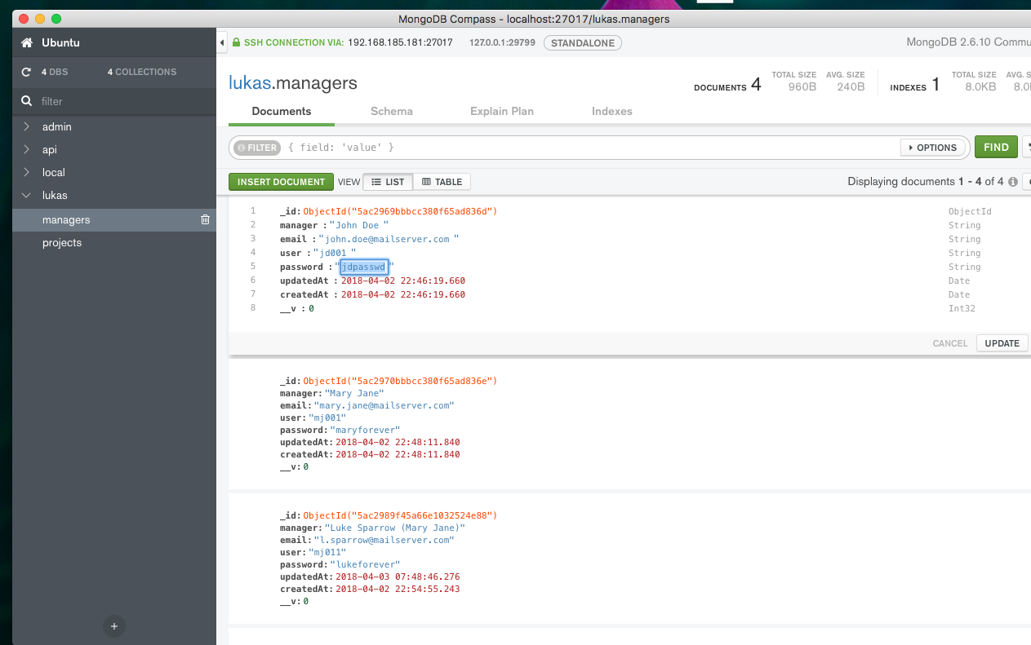
Task: Click String type of manager field
Action: tap(964, 225)
